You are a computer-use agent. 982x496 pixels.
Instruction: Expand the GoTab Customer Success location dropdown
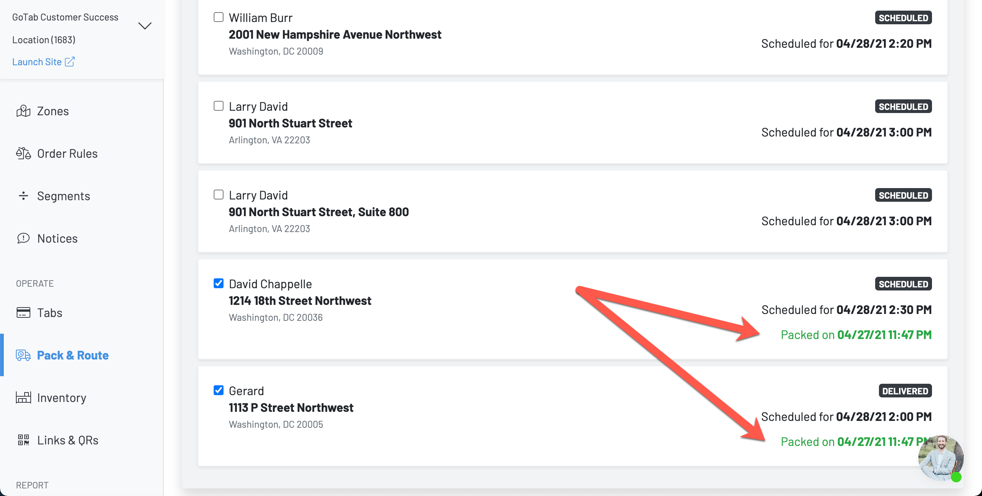pos(144,26)
